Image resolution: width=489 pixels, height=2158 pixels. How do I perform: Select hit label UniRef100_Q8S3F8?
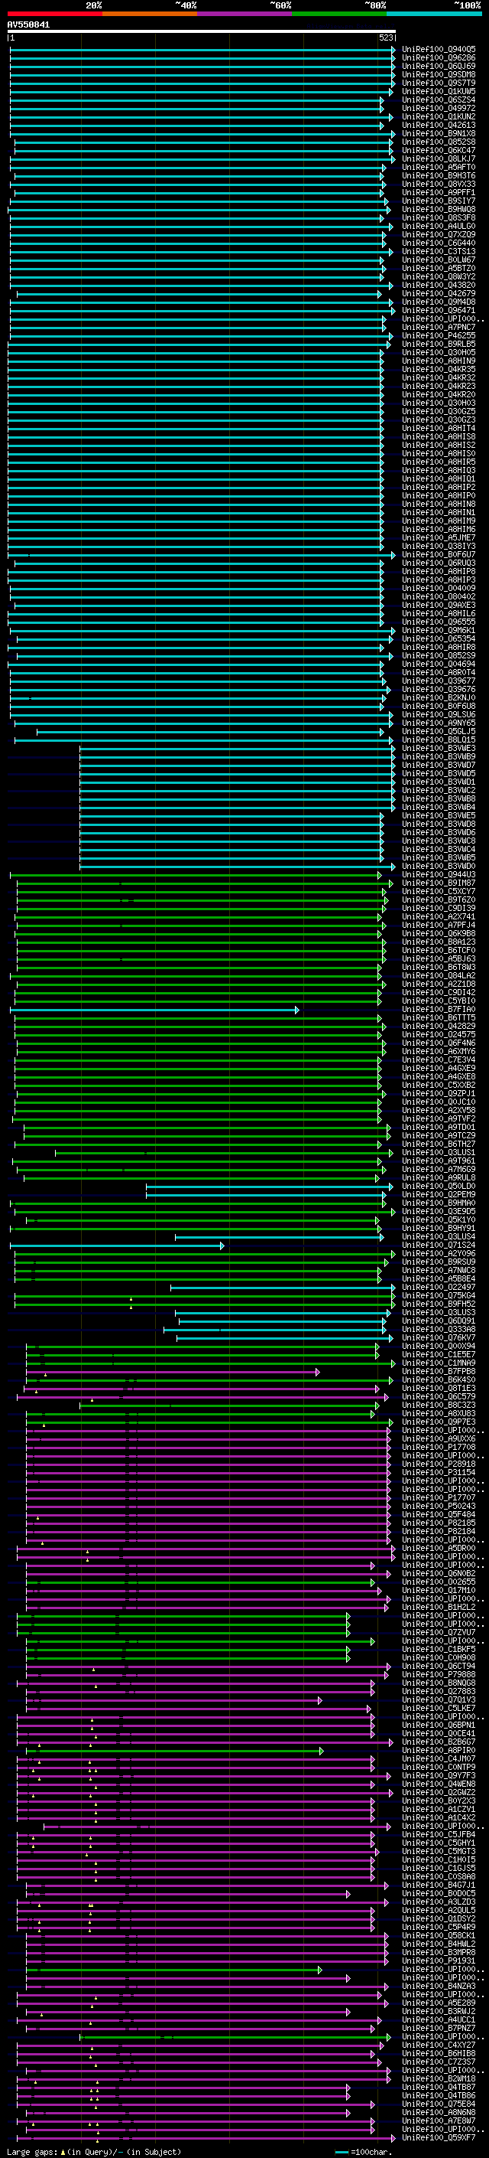click(x=439, y=218)
